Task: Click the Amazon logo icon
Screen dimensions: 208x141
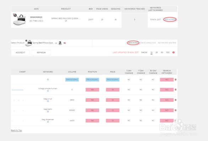Action: click(x=60, y=43)
